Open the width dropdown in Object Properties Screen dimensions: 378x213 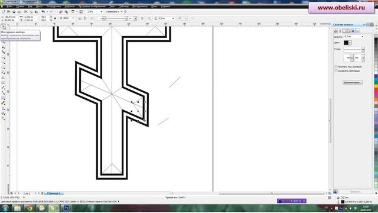pyautogui.click(x=362, y=37)
